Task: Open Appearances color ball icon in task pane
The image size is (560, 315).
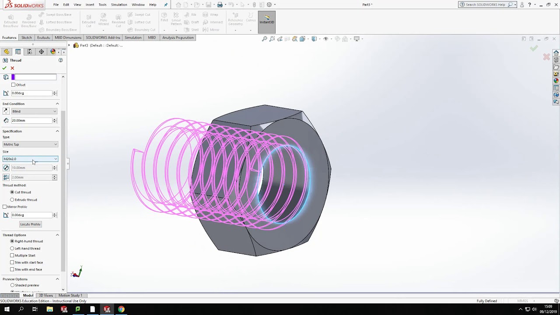Action: pyautogui.click(x=556, y=80)
